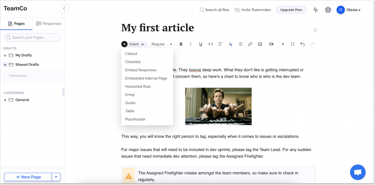Click Invite Teammates
Image resolution: width=375 pixels, height=185 pixels.
[253, 10]
